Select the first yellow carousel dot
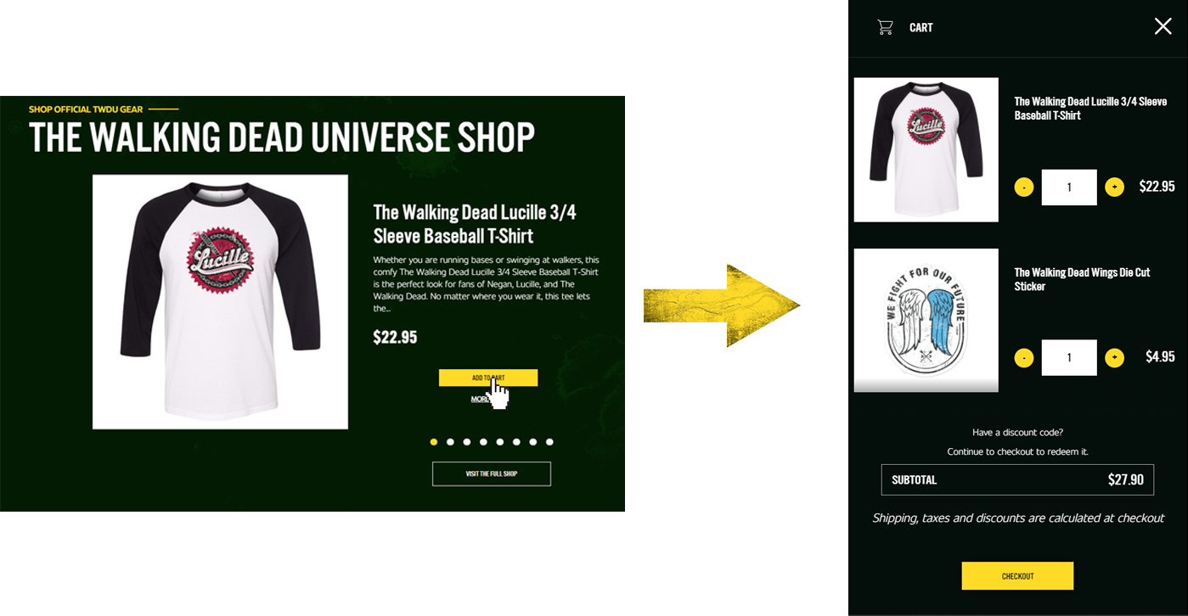1188x616 pixels. pyautogui.click(x=434, y=442)
